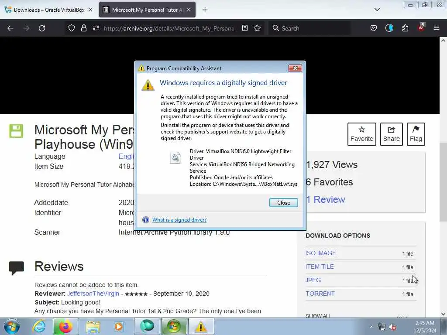Open the uBlock extension icon with badge
This screenshot has height=335, width=447.
(x=421, y=27)
